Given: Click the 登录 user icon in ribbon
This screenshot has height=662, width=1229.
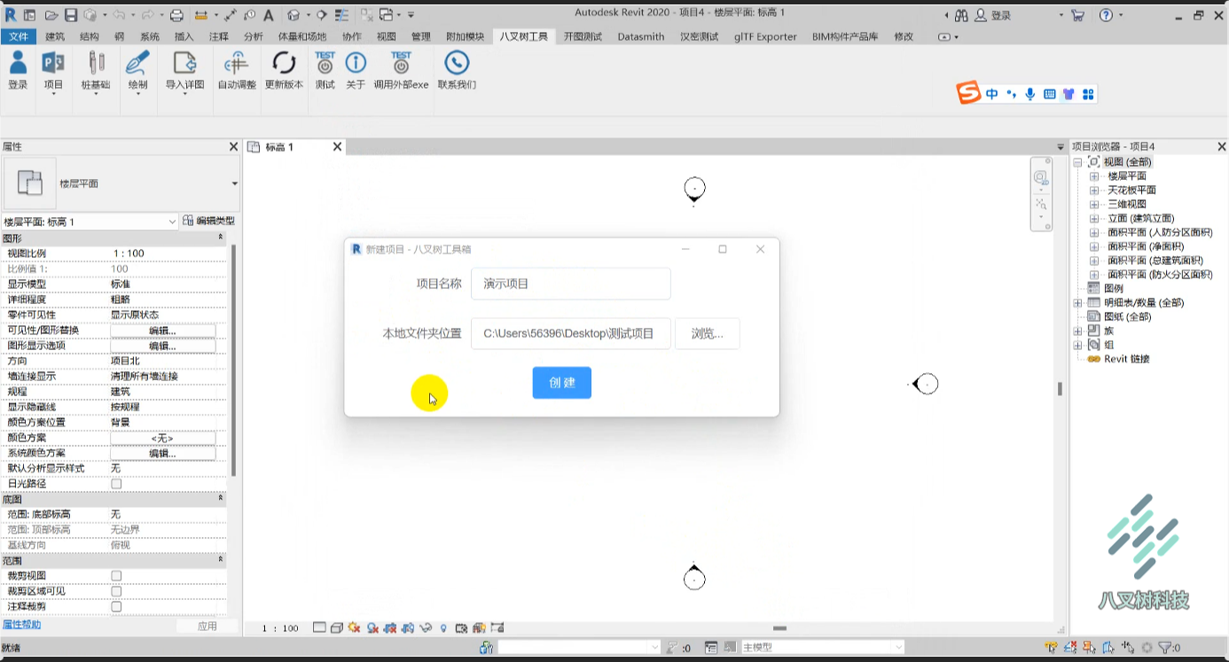Looking at the screenshot, I should point(18,64).
